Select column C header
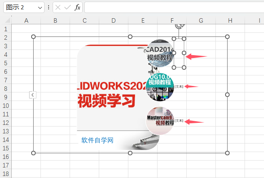 tap(84, 21)
